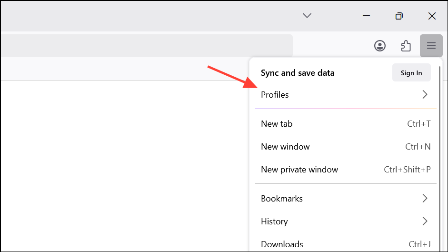The height and width of the screenshot is (252, 448).
Task: Open the Firefox account icon
Action: pyautogui.click(x=379, y=46)
